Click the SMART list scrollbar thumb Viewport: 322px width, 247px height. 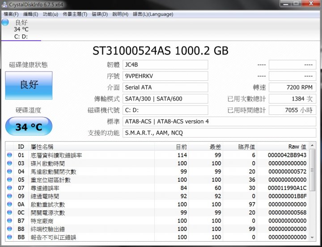(x=312, y=170)
